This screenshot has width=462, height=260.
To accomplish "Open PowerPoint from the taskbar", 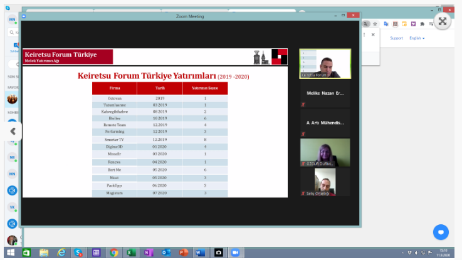I will point(183,252).
